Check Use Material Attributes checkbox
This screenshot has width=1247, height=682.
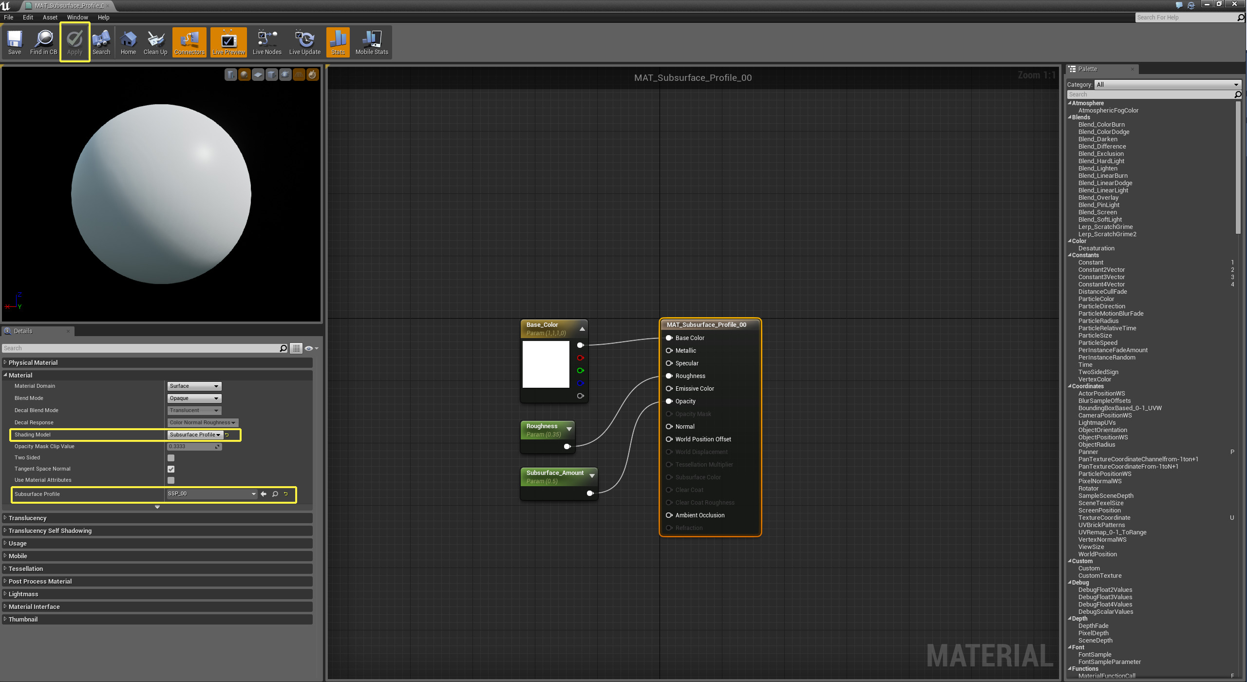tap(171, 480)
